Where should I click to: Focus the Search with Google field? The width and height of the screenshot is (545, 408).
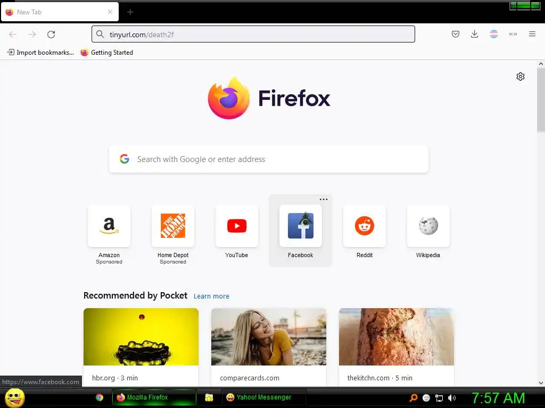pos(269,159)
